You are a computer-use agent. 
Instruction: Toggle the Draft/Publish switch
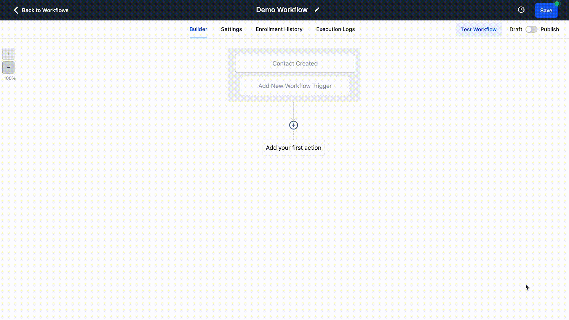click(x=531, y=29)
